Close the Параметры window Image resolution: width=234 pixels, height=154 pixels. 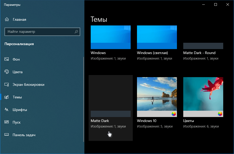click(228, 4)
